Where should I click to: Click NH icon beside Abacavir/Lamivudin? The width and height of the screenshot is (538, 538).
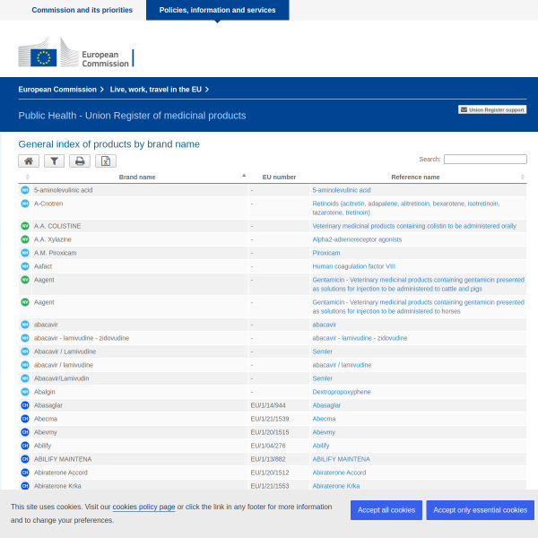point(25,378)
